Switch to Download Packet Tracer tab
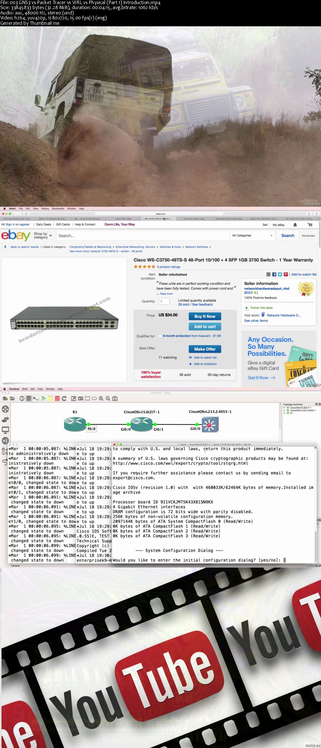321x748 pixels. pos(17,219)
